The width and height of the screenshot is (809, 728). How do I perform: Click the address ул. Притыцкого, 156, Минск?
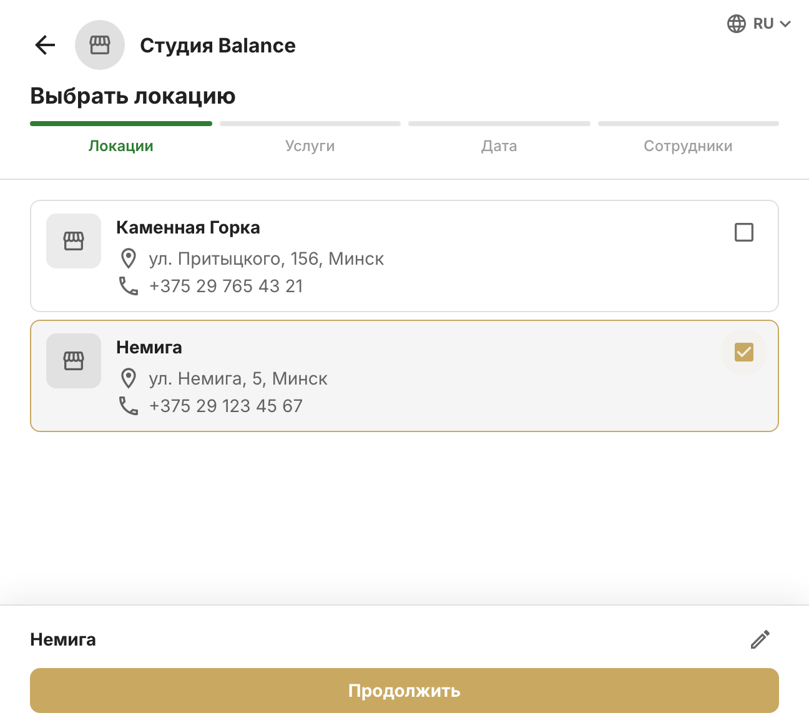267,258
